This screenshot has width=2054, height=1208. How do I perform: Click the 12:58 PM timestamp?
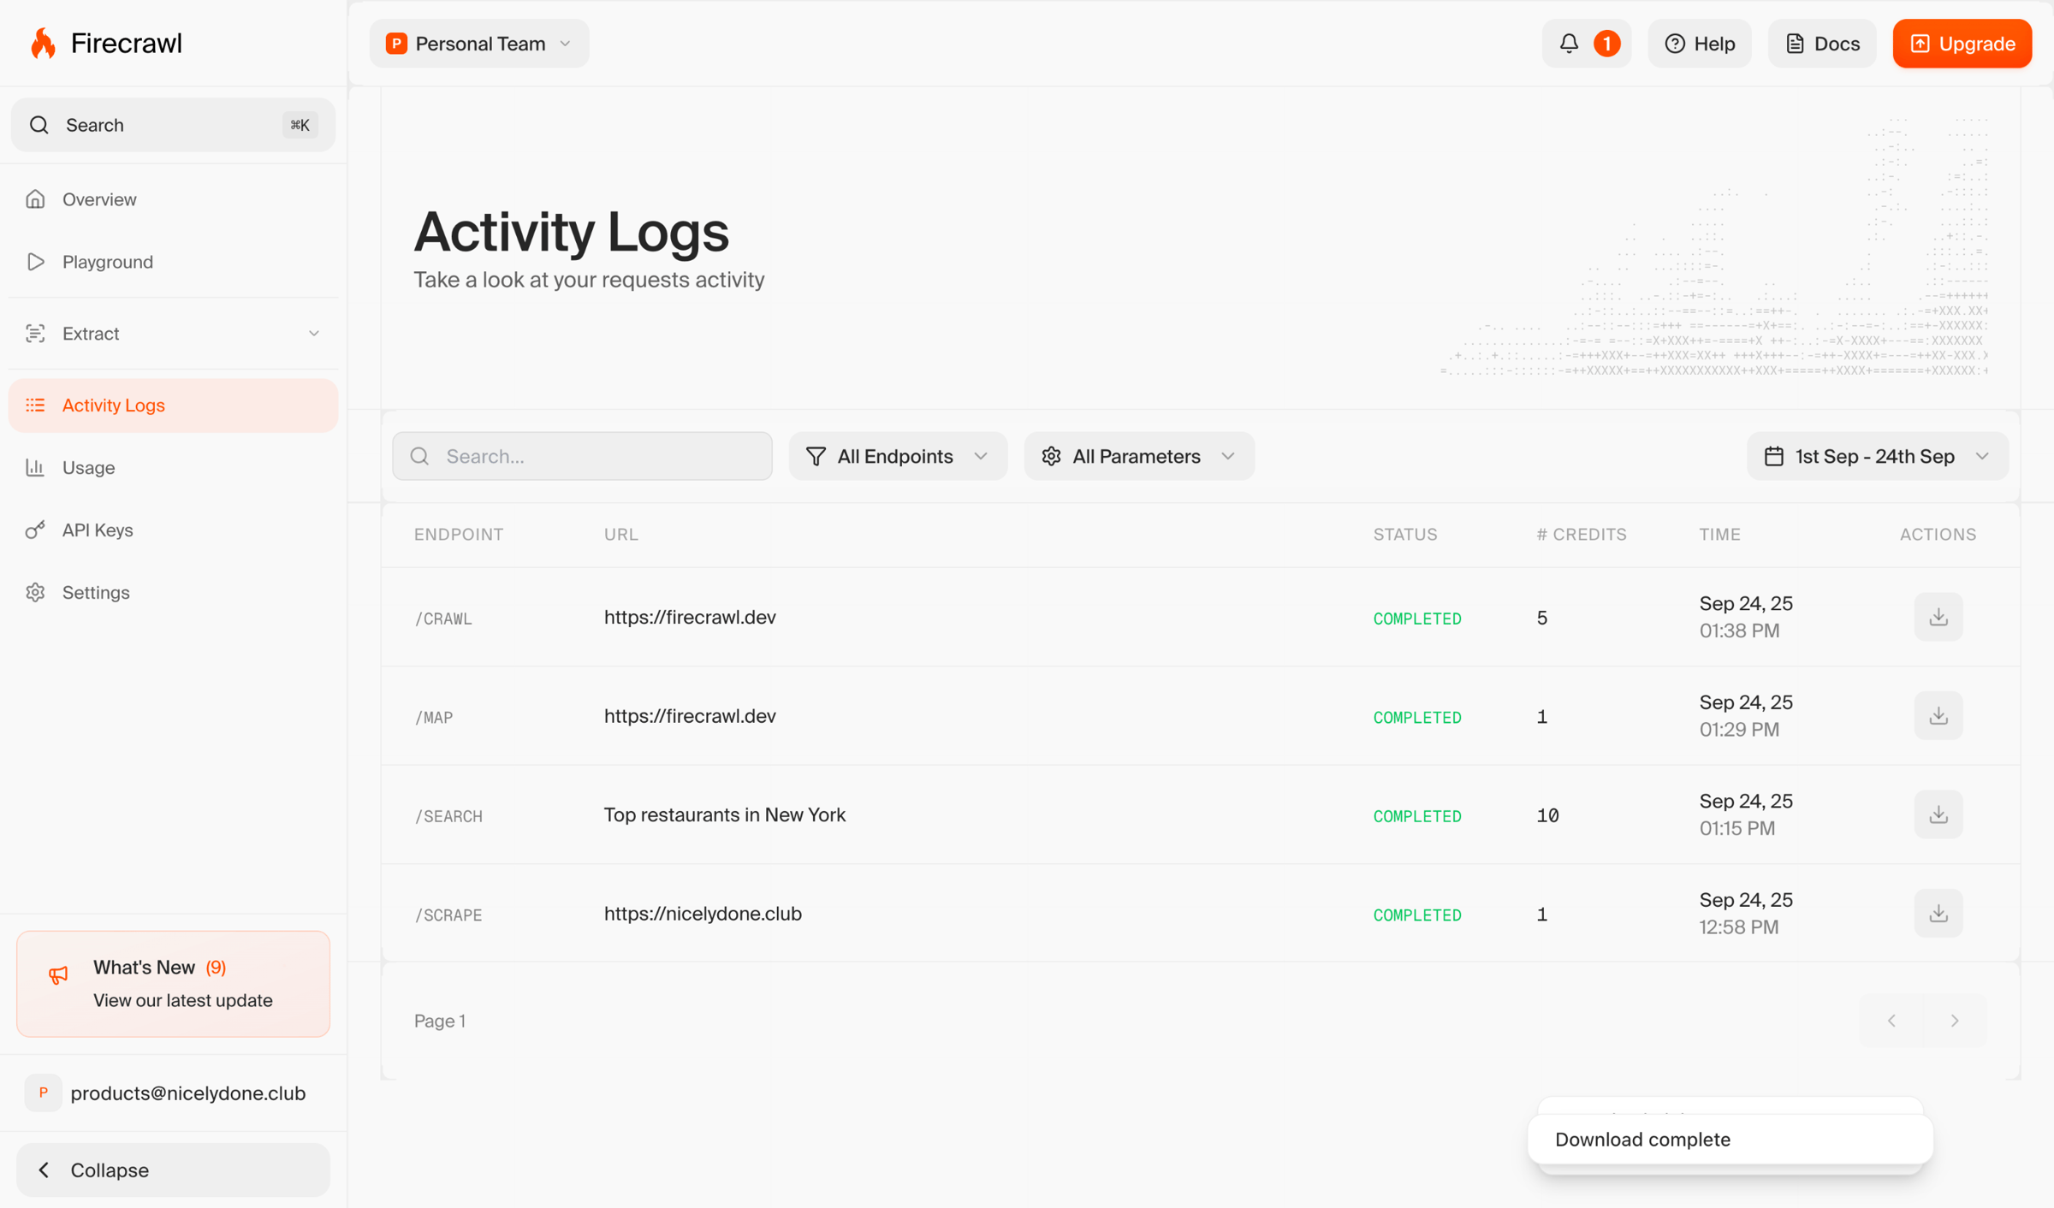click(1739, 927)
